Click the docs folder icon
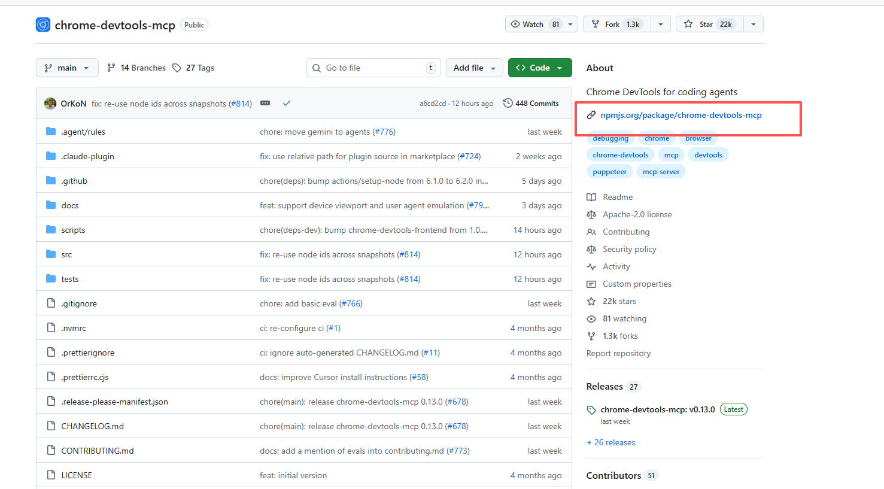Viewport: 884px width, 489px height. (51, 205)
